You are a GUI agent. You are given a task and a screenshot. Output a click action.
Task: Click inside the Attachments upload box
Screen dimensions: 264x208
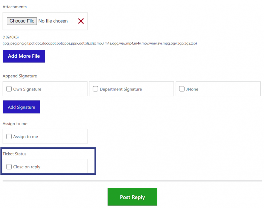pyautogui.click(x=45, y=21)
